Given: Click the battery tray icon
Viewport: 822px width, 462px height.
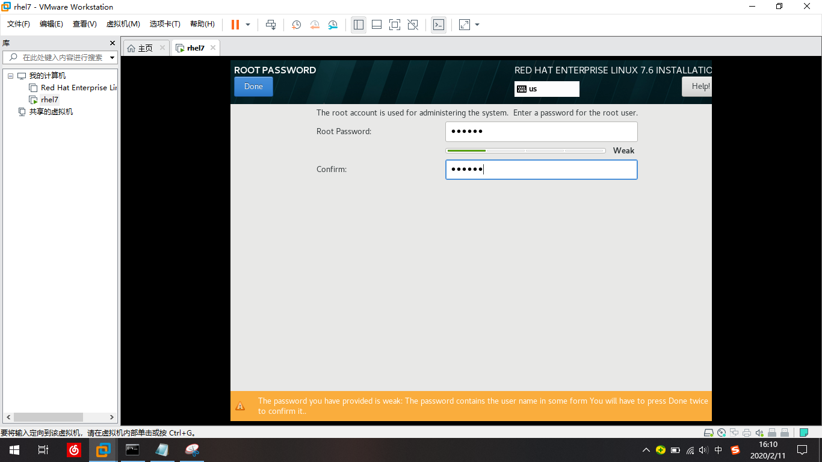Looking at the screenshot, I should (x=675, y=450).
